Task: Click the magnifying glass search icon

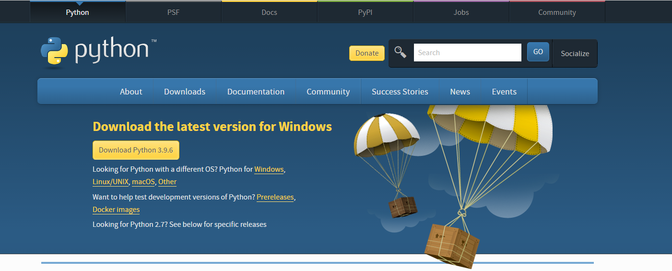Action: (x=401, y=52)
